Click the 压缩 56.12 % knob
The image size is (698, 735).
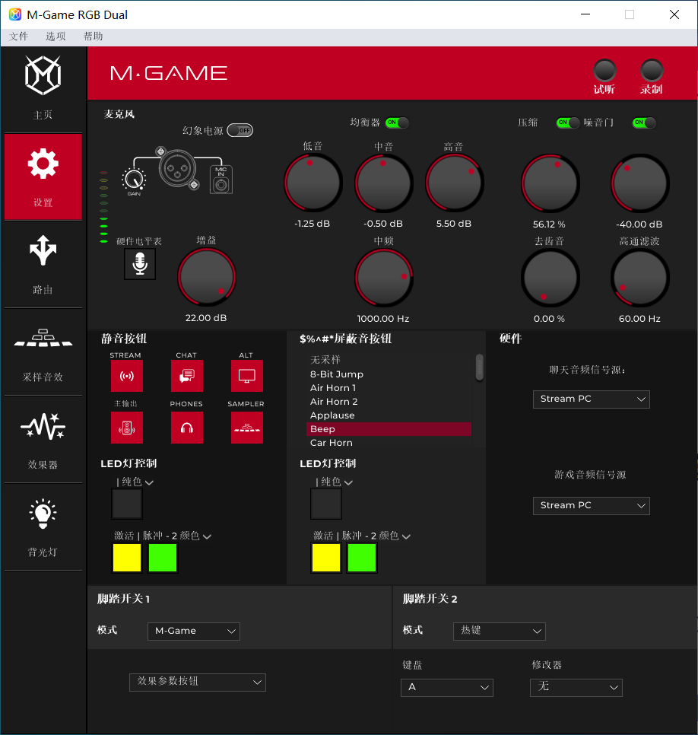click(550, 183)
